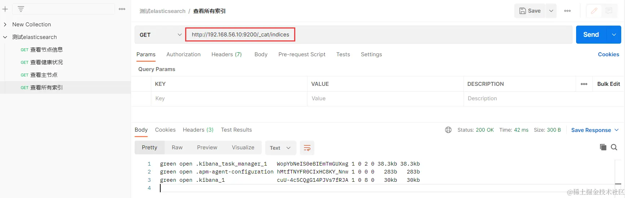The image size is (627, 198).
Task: Open the request Body tab
Action: tap(261, 54)
